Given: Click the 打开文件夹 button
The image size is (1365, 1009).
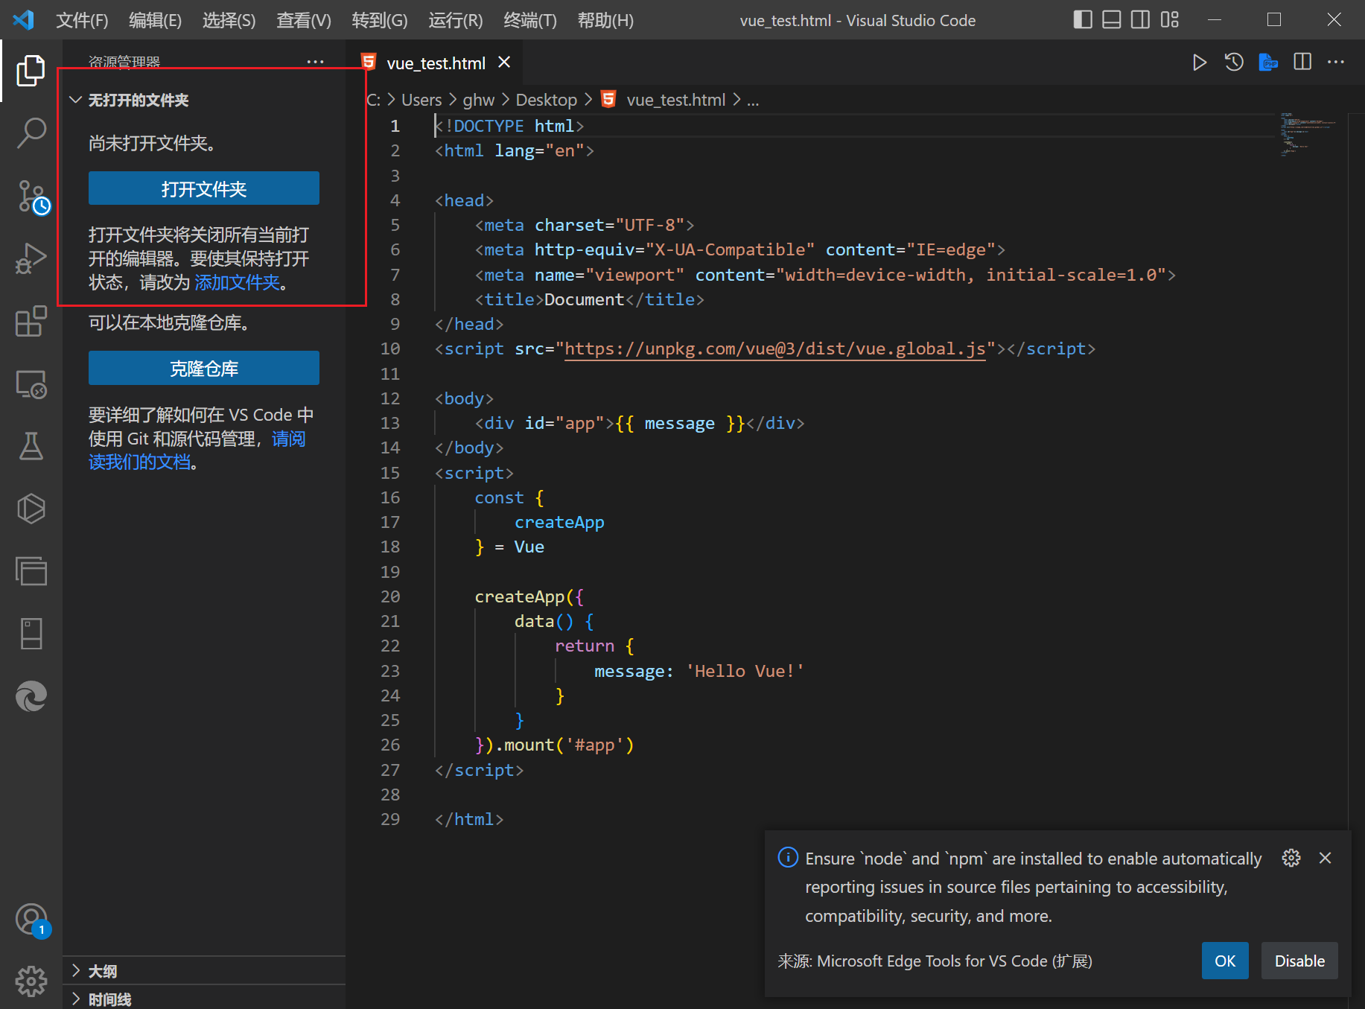Looking at the screenshot, I should tap(203, 188).
